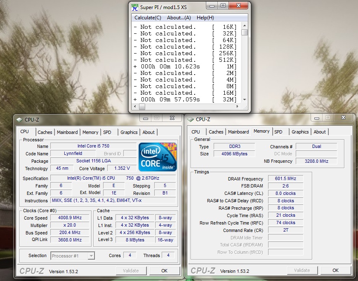Click the Super PI app icon in title bar

pyautogui.click(x=135, y=7)
